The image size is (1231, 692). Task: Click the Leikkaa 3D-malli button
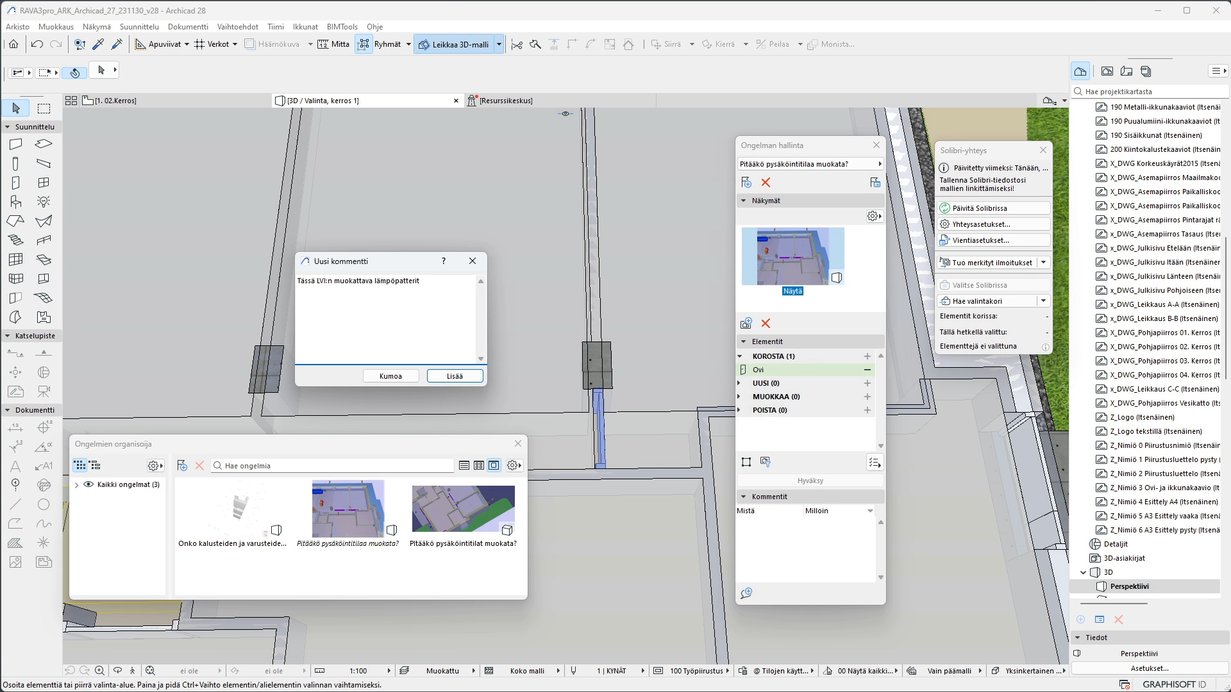(x=454, y=44)
